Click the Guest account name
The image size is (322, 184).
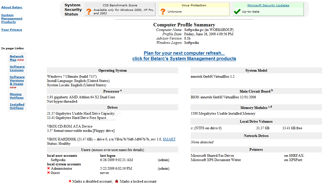pos(55,173)
